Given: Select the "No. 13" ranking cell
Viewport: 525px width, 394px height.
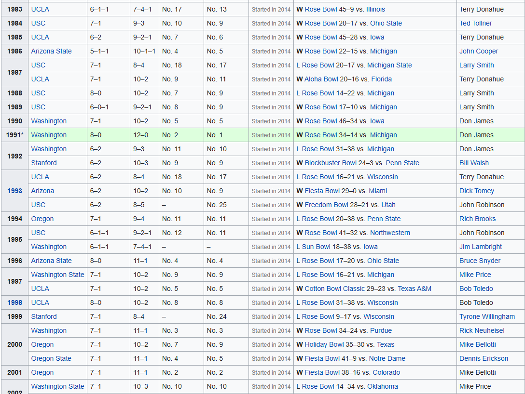Looking at the screenshot, I should [x=226, y=9].
